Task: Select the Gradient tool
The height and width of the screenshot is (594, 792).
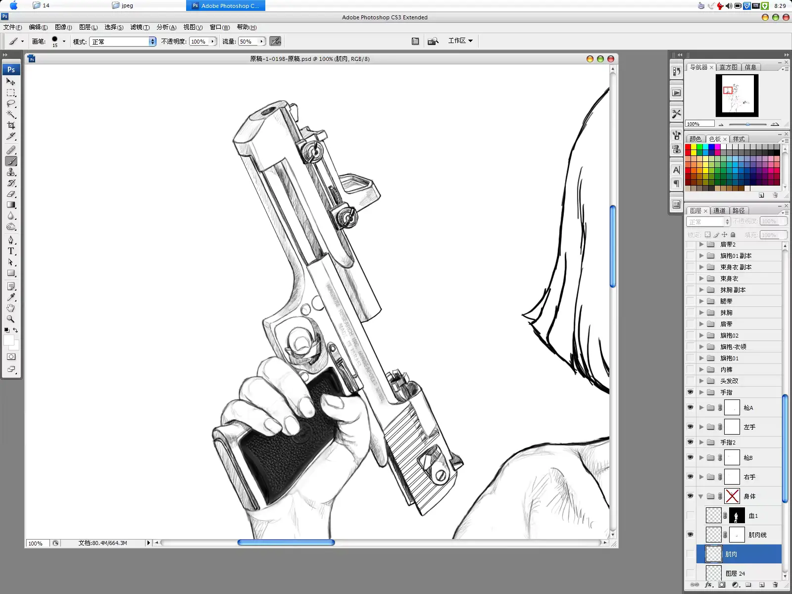Action: click(11, 204)
